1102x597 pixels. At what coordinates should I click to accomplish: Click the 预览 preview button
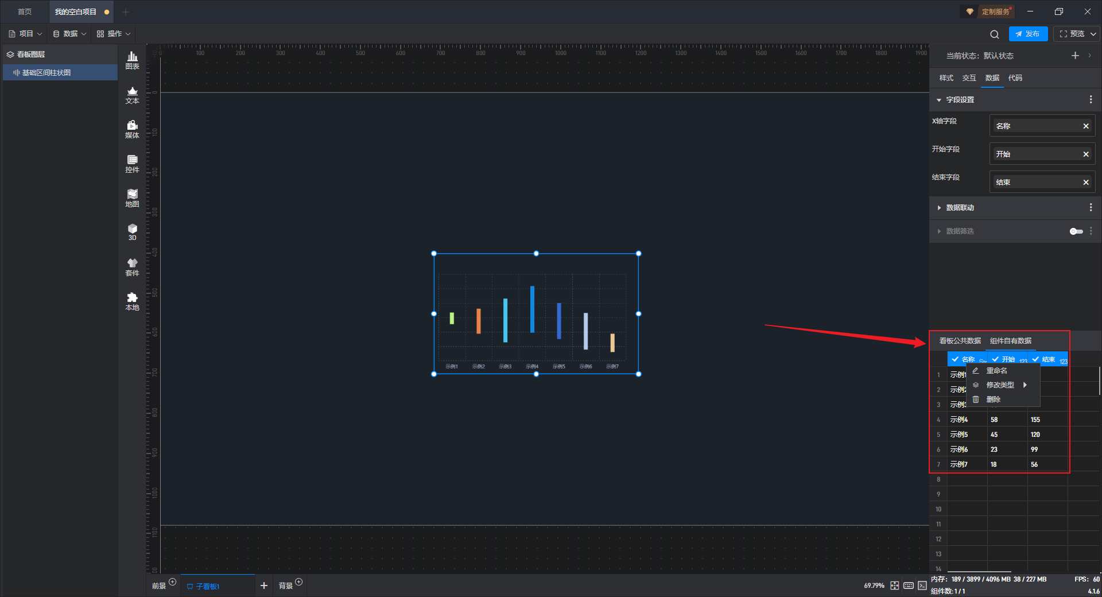click(1072, 34)
